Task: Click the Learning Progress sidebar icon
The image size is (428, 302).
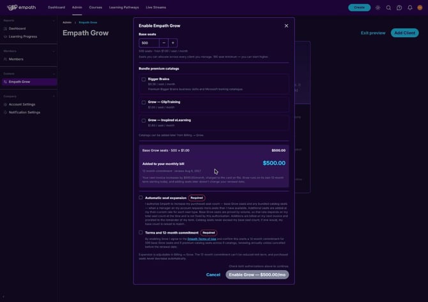Action: (x=5, y=36)
